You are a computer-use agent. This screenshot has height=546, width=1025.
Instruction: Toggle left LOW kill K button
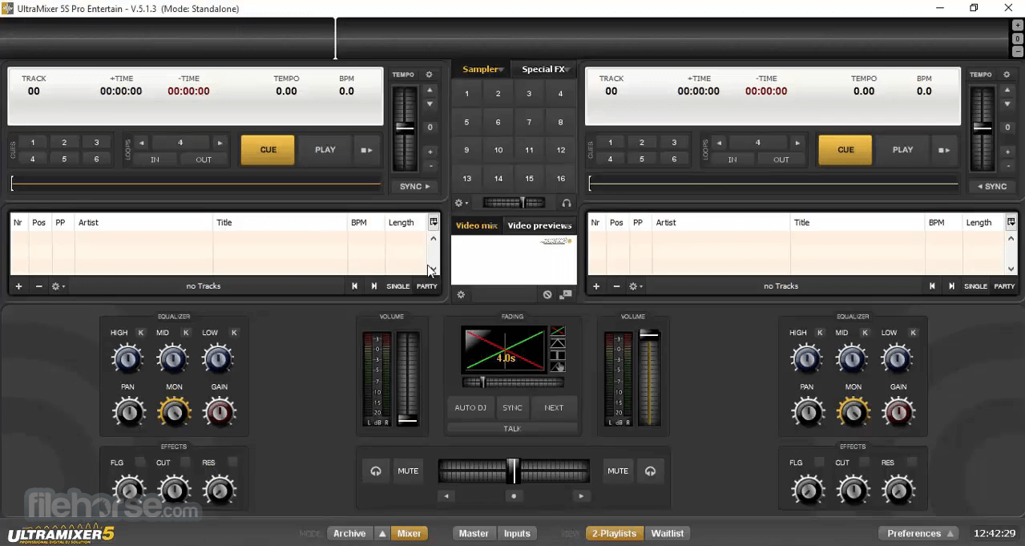234,333
